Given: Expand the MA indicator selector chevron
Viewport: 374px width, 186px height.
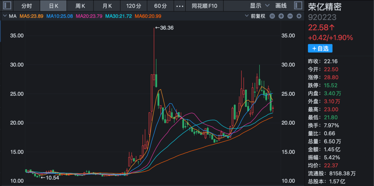Looking at the screenshot, I should click(x=5, y=16).
